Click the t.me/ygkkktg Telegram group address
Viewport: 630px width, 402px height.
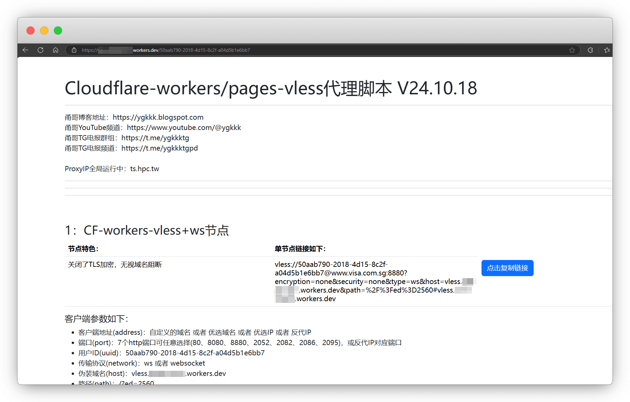[155, 138]
